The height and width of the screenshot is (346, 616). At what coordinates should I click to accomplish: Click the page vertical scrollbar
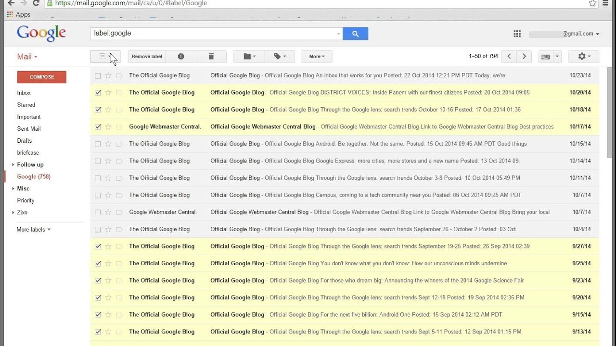610,111
